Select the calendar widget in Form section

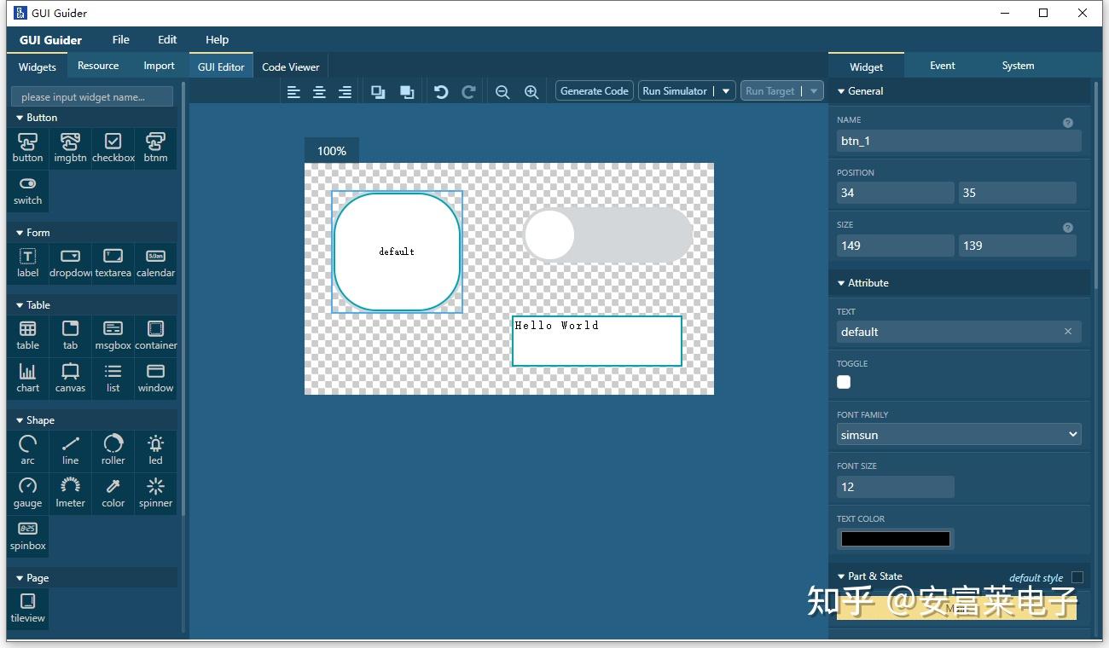155,263
